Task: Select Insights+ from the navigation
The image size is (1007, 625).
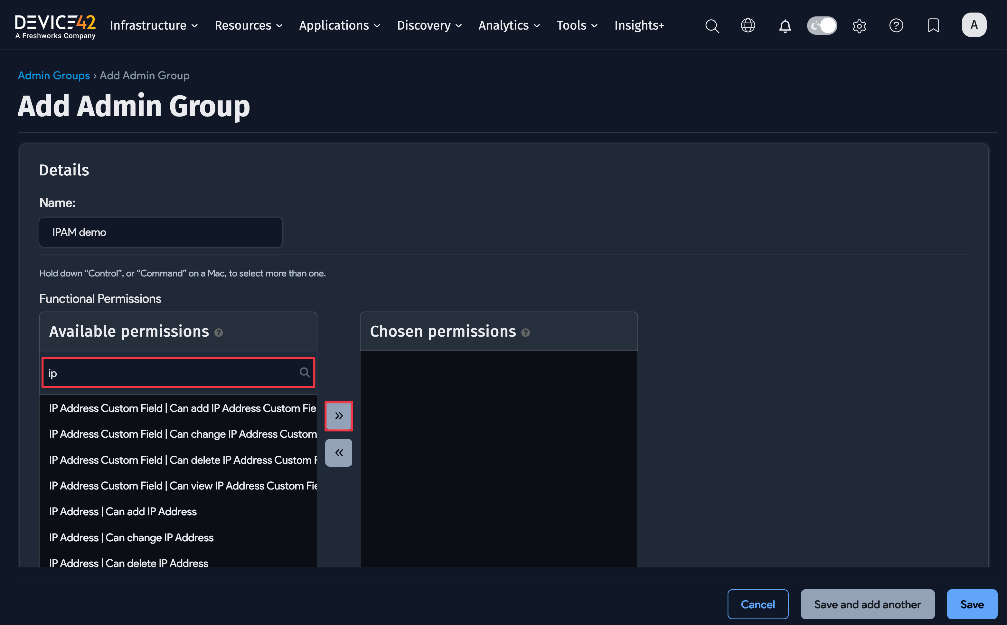Action: tap(639, 25)
